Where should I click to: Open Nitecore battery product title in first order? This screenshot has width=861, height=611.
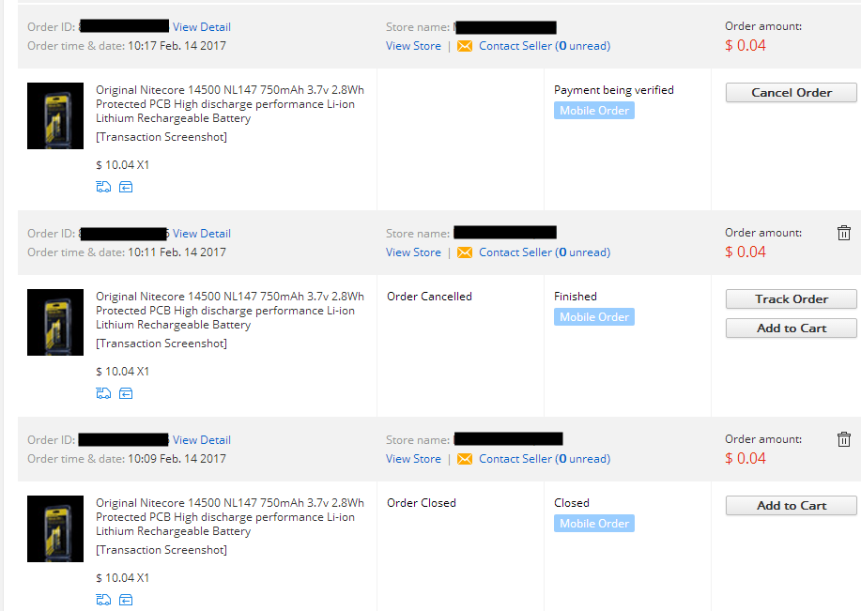tap(229, 104)
